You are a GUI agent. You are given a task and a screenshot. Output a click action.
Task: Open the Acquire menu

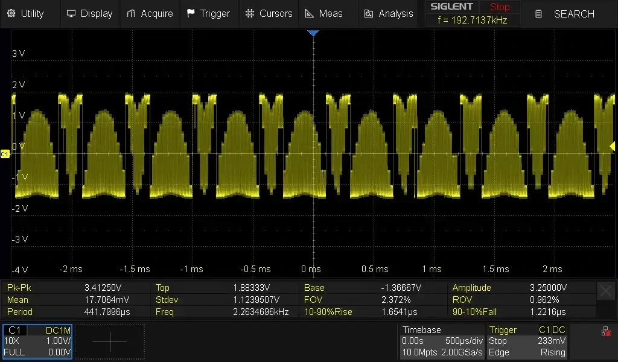[x=150, y=13]
